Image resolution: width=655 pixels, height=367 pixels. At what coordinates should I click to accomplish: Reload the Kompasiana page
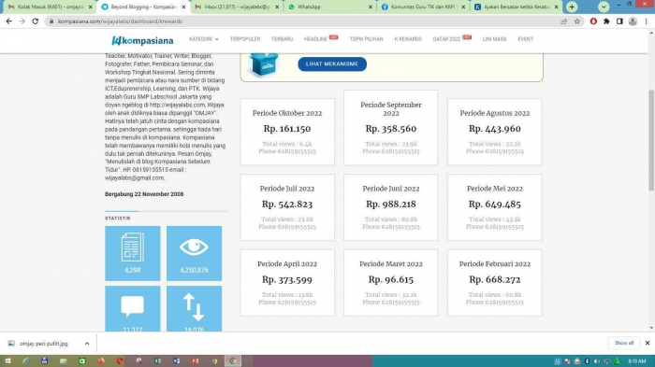[x=36, y=21]
